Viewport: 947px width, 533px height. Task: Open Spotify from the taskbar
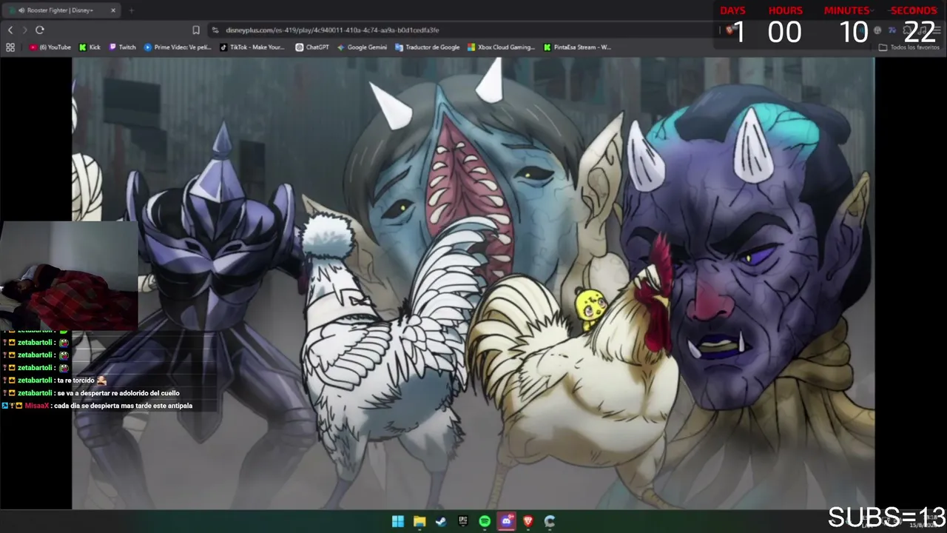pos(485,521)
